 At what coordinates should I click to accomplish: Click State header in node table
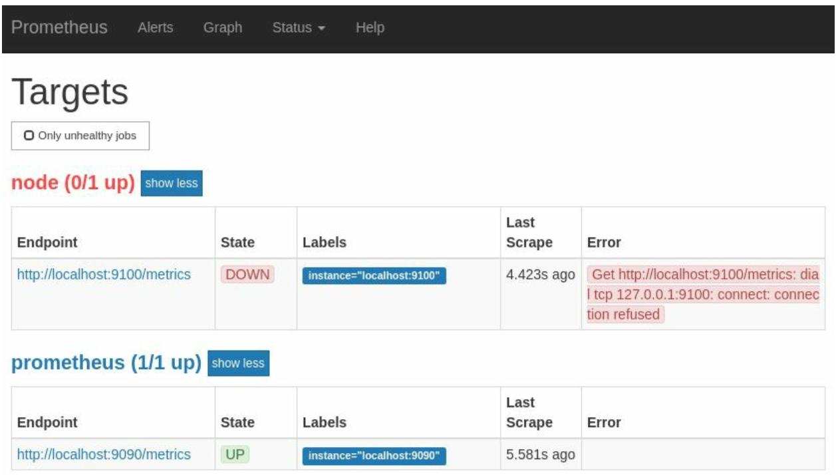coord(237,243)
